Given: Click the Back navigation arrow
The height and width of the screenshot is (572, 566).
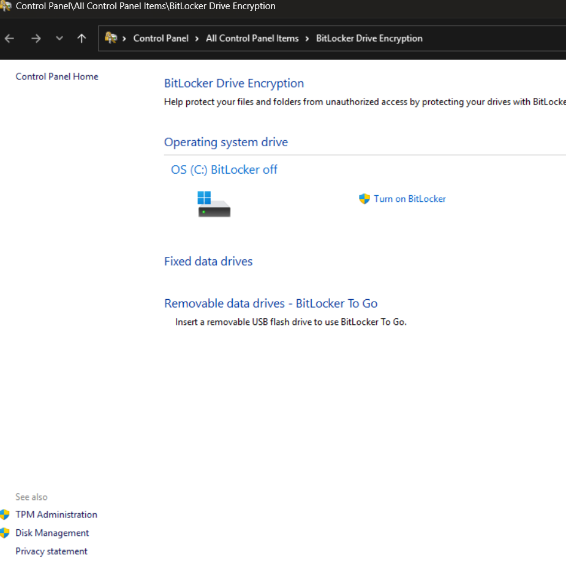Looking at the screenshot, I should 9,39.
